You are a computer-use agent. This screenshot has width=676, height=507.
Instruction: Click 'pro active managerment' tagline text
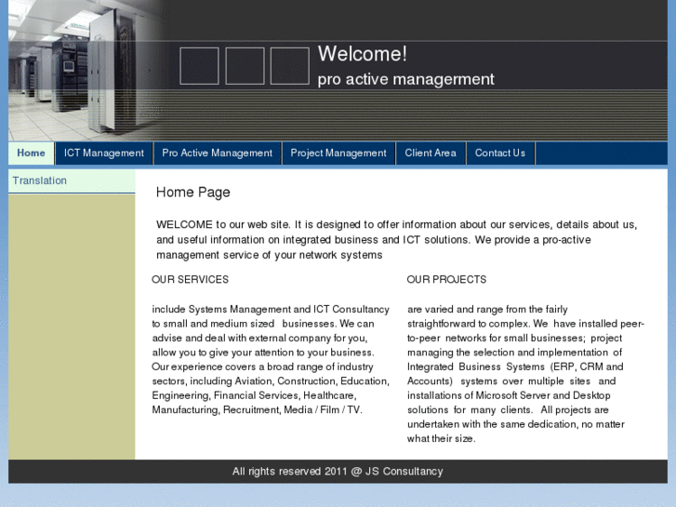point(405,79)
